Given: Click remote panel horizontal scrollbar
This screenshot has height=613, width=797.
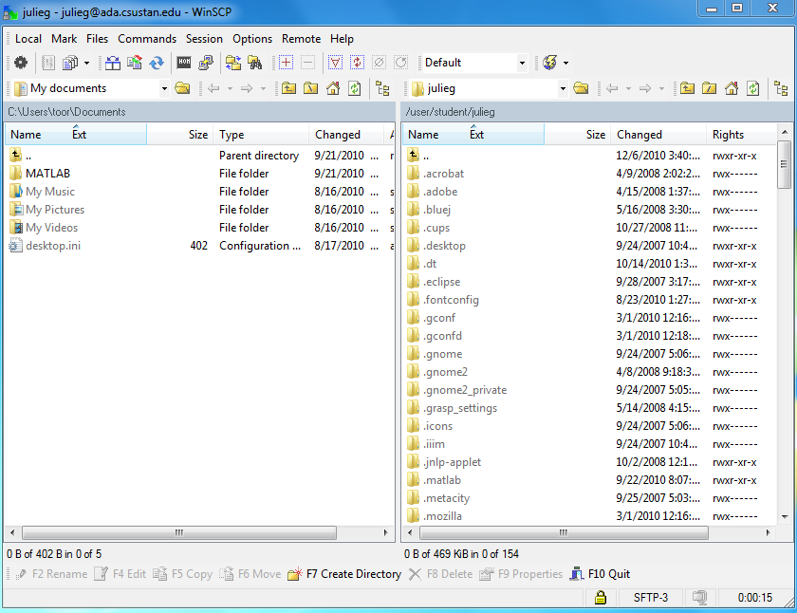Looking at the screenshot, I should 564,532.
